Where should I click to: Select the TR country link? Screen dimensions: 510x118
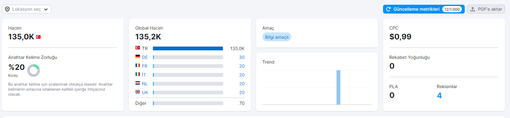(x=145, y=48)
